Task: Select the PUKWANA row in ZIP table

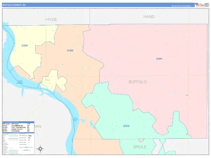Action: coord(18,131)
